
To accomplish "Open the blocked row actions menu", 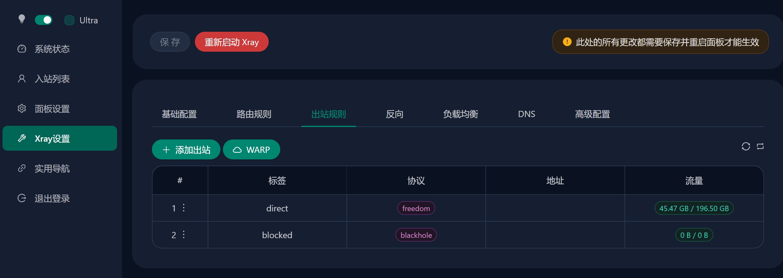I will pos(184,235).
